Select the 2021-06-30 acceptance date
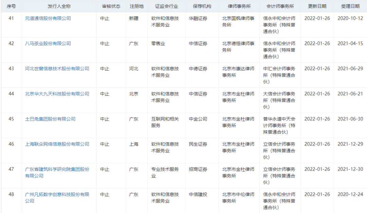Screen dimensions: 367x213 (350, 119)
